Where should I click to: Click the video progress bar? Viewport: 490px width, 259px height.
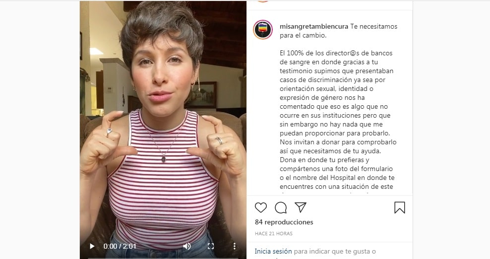click(x=163, y=258)
